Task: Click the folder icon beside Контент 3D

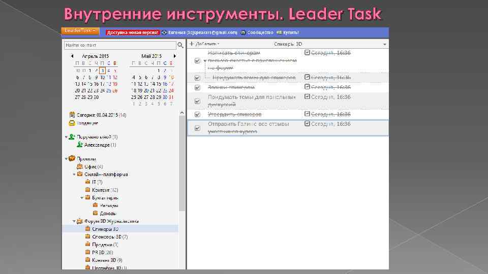Action: click(87, 260)
